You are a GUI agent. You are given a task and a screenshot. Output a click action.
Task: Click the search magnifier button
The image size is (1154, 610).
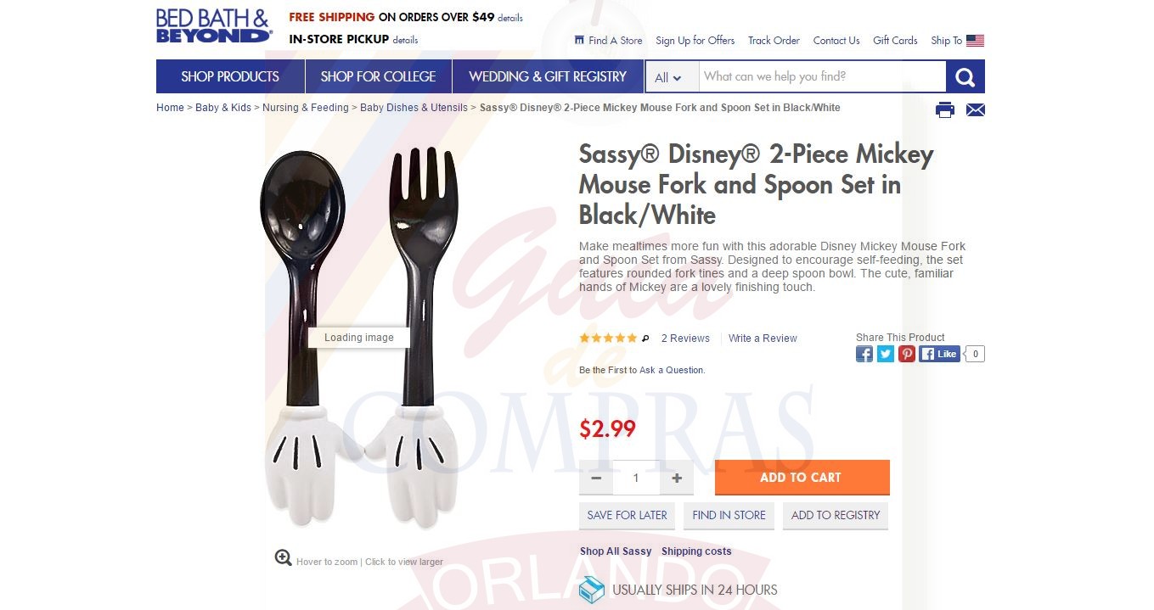[x=965, y=76]
